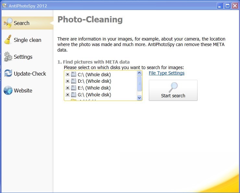Click the Update-Check refresh arrows icon
The width and height of the screenshot is (240, 193).
tap(8, 73)
